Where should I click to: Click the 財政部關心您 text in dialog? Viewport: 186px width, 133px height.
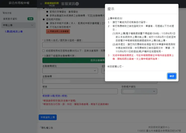point(115,66)
